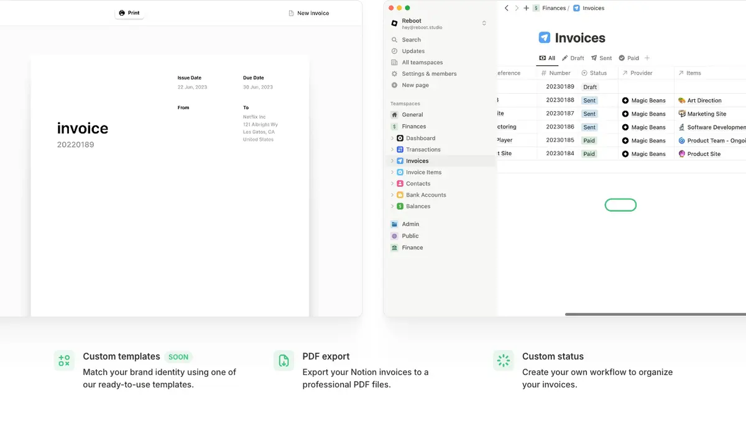
Task: Expand the Balances page in sidebar
Action: (x=392, y=206)
